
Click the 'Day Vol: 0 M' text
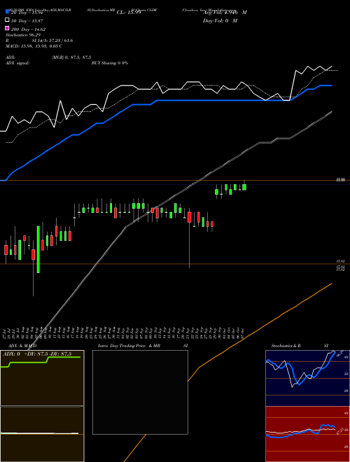[x=220, y=21]
